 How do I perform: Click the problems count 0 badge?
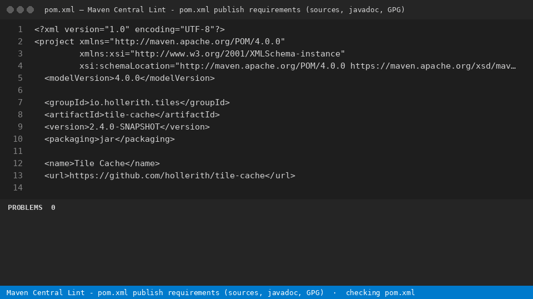pyautogui.click(x=53, y=208)
